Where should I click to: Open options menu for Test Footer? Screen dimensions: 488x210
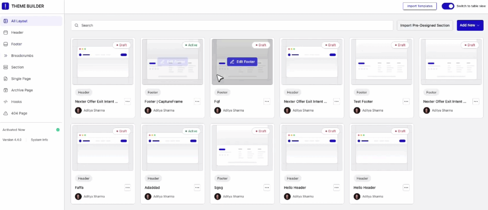(406, 101)
